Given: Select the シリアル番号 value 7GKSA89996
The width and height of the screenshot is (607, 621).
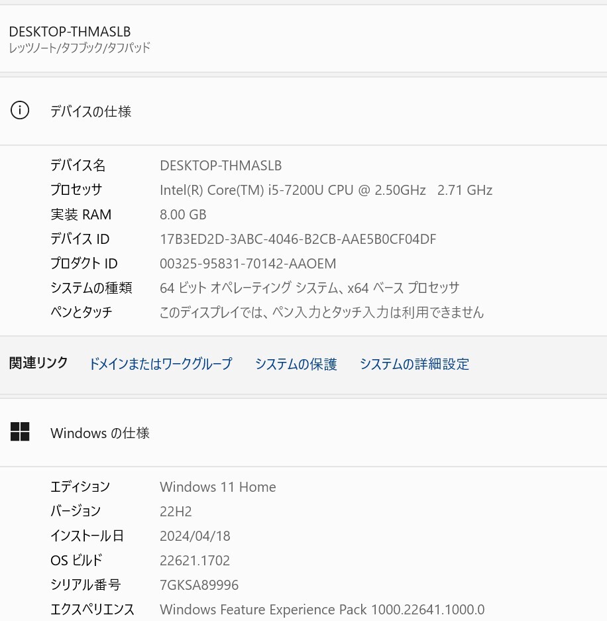Looking at the screenshot, I should [199, 585].
